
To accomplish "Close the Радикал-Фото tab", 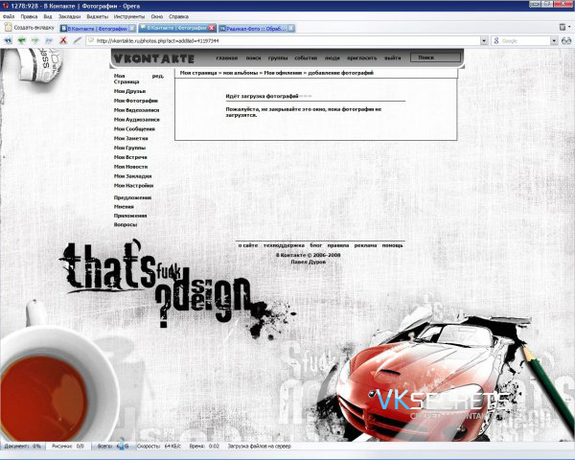I will pos(290,28).
